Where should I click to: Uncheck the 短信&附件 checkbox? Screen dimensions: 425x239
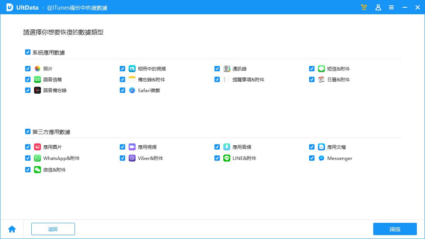[312, 69]
